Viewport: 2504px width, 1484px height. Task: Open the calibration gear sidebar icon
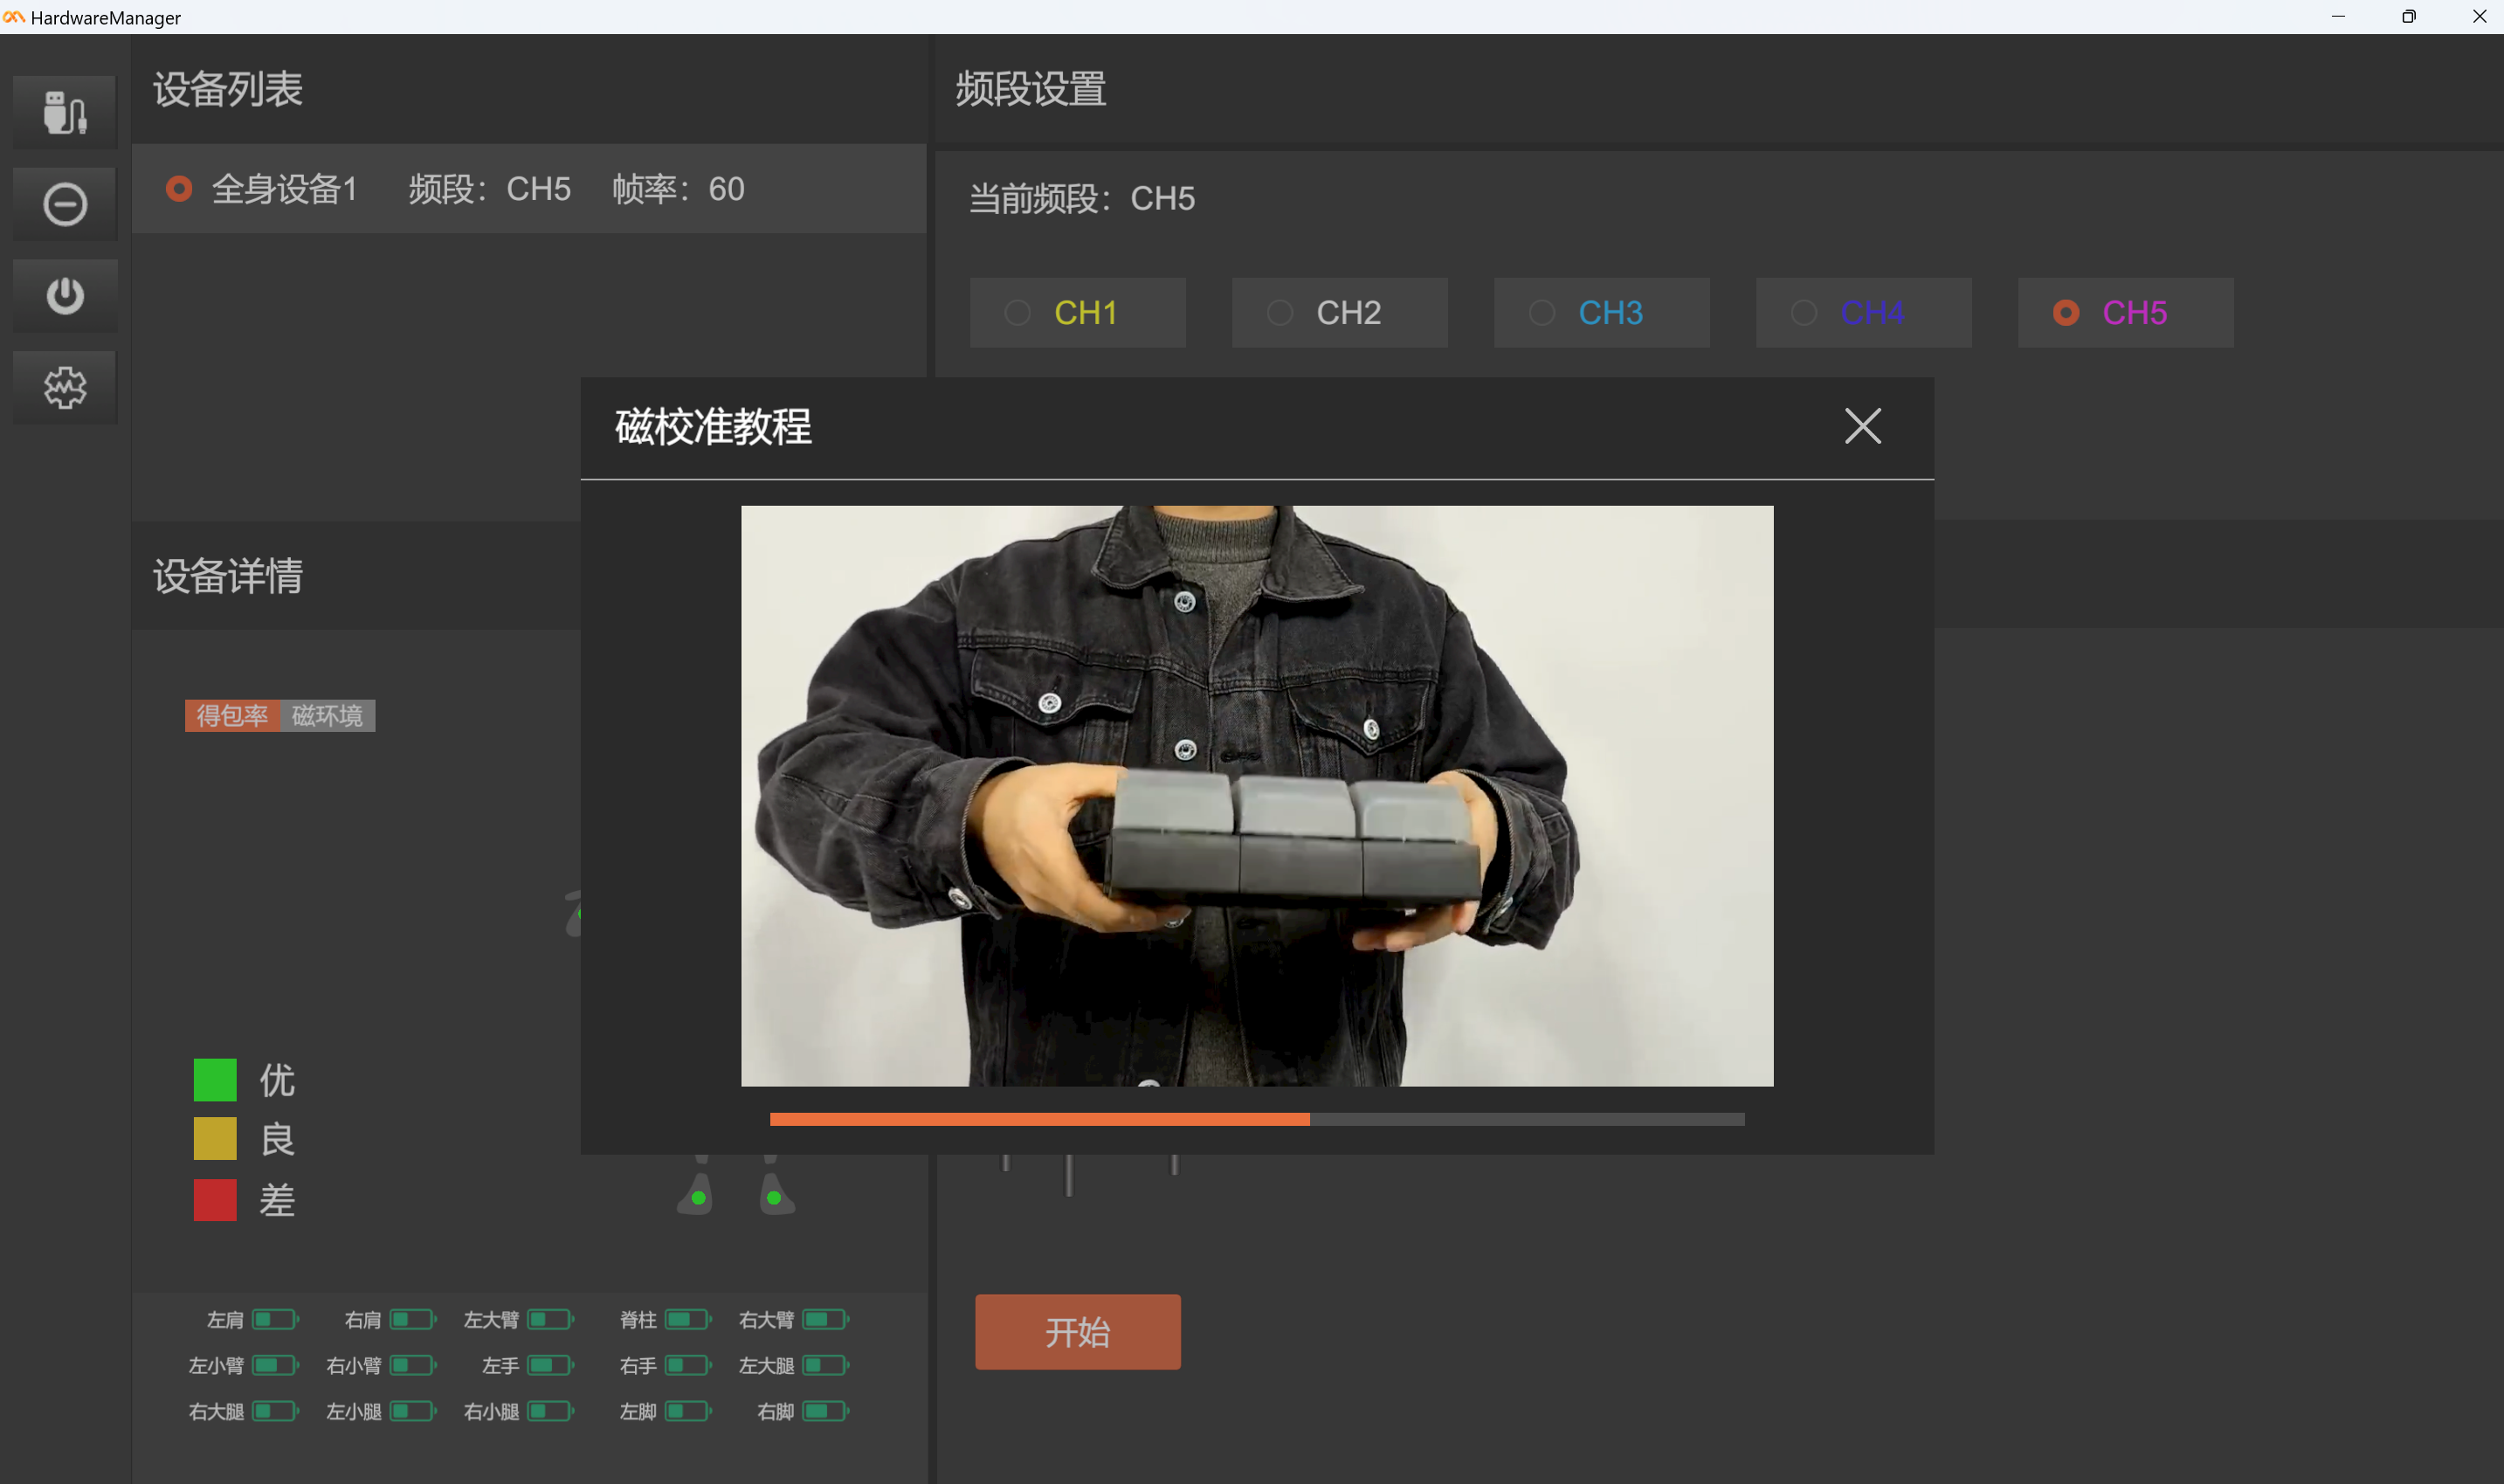click(x=65, y=387)
